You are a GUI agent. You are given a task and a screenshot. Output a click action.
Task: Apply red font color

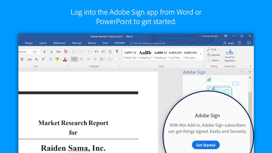click(x=65, y=59)
